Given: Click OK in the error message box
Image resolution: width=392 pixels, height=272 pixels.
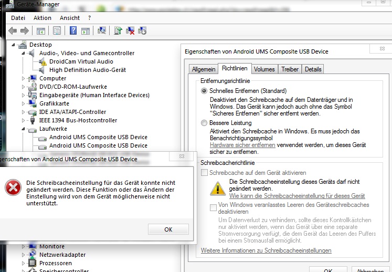Looking at the screenshot, I should pos(168,229).
